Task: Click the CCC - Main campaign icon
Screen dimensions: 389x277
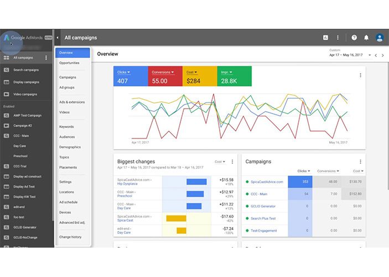Action: point(7,136)
